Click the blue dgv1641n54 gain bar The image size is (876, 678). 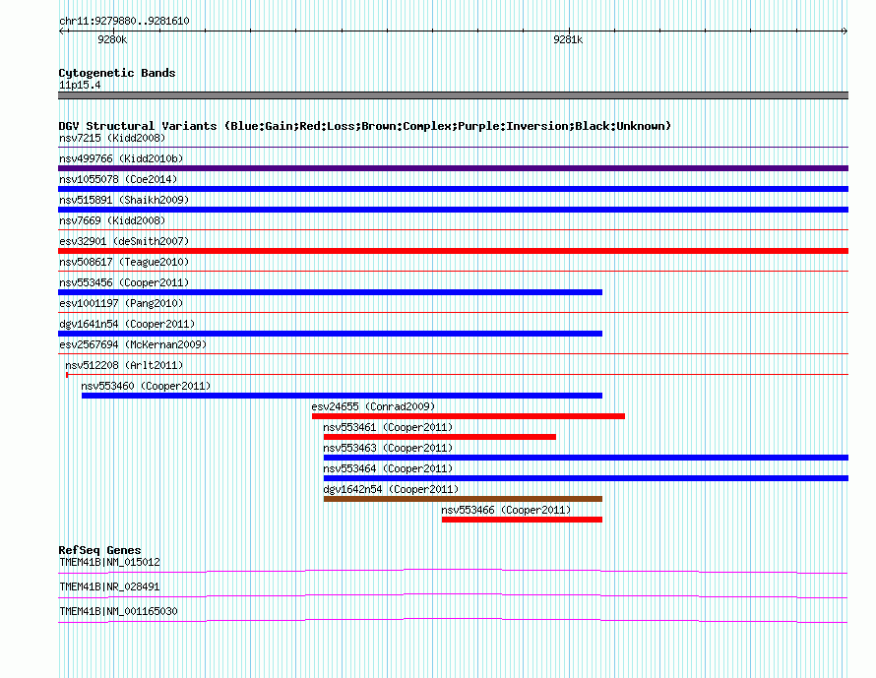[330, 334]
